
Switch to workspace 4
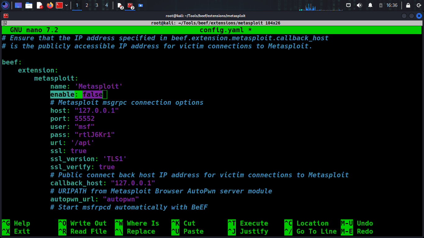coord(106,5)
